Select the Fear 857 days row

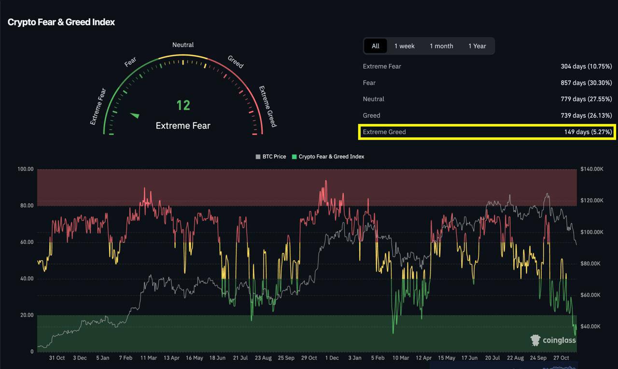[487, 83]
